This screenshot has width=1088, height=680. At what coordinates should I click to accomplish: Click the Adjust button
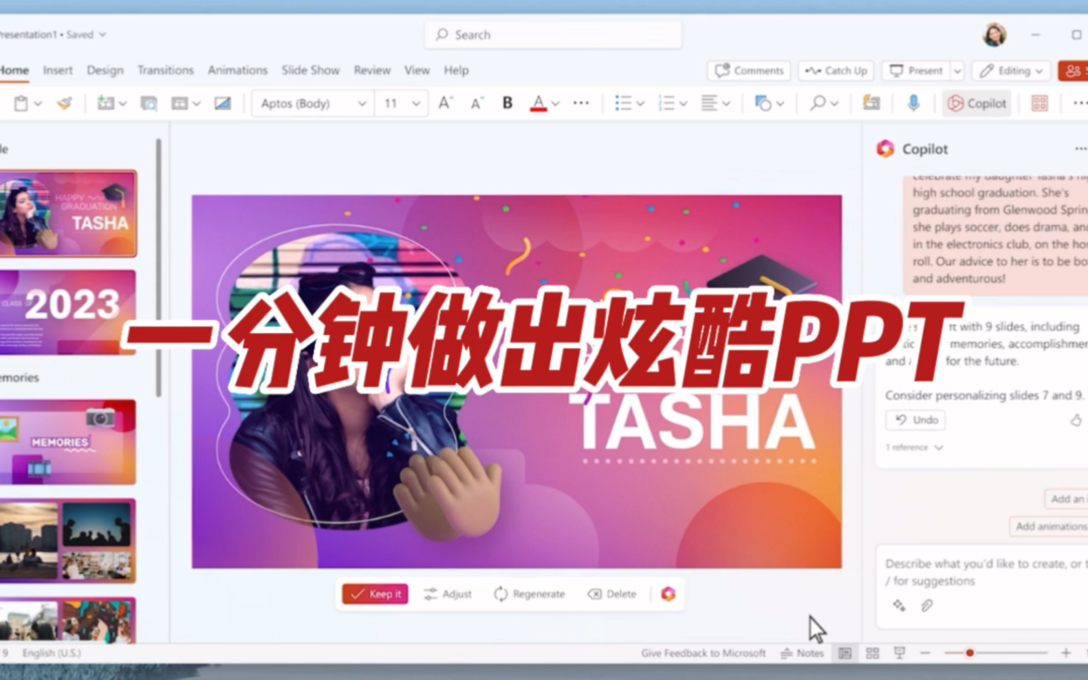[x=448, y=594]
